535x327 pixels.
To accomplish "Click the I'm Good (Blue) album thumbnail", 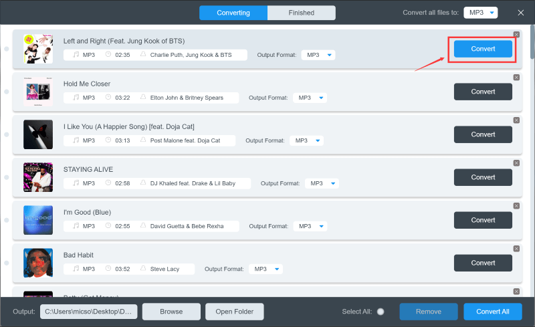I will (x=38, y=220).
